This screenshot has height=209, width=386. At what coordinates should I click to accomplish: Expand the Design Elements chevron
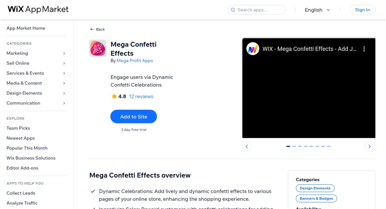(x=64, y=93)
